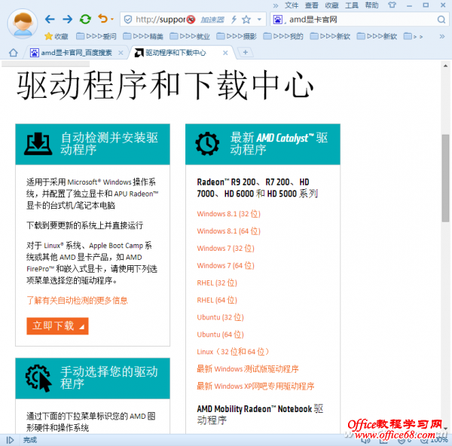Click the 收藏 star favorites button
The height and width of the screenshot is (446, 452).
point(56,36)
